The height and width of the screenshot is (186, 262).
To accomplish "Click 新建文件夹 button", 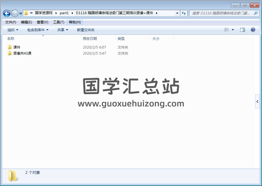I will click(86, 30).
